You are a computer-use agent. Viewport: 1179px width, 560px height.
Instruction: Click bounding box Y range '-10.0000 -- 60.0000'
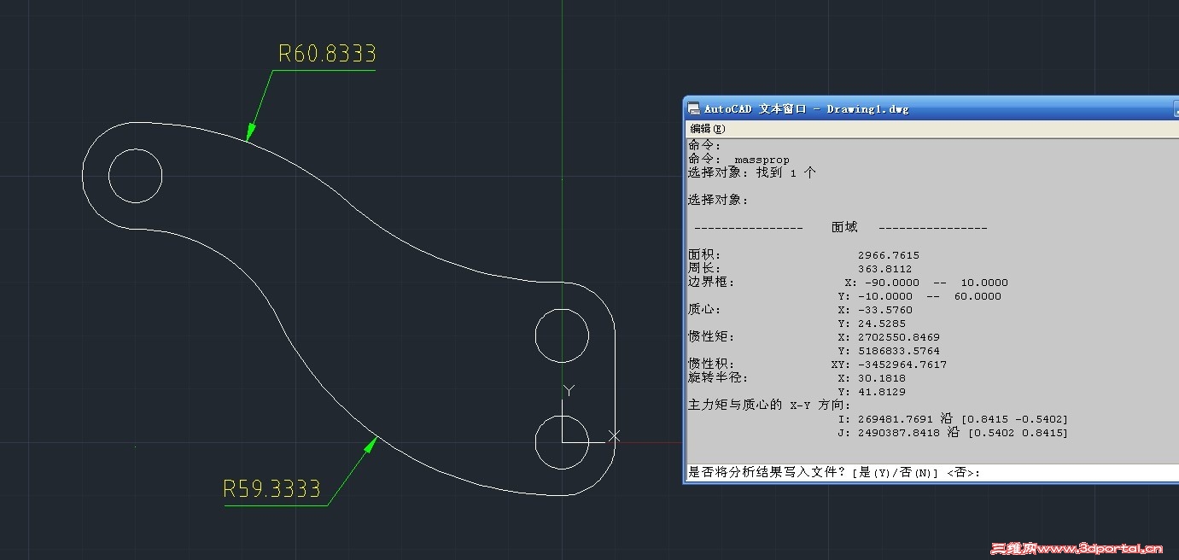click(x=930, y=296)
